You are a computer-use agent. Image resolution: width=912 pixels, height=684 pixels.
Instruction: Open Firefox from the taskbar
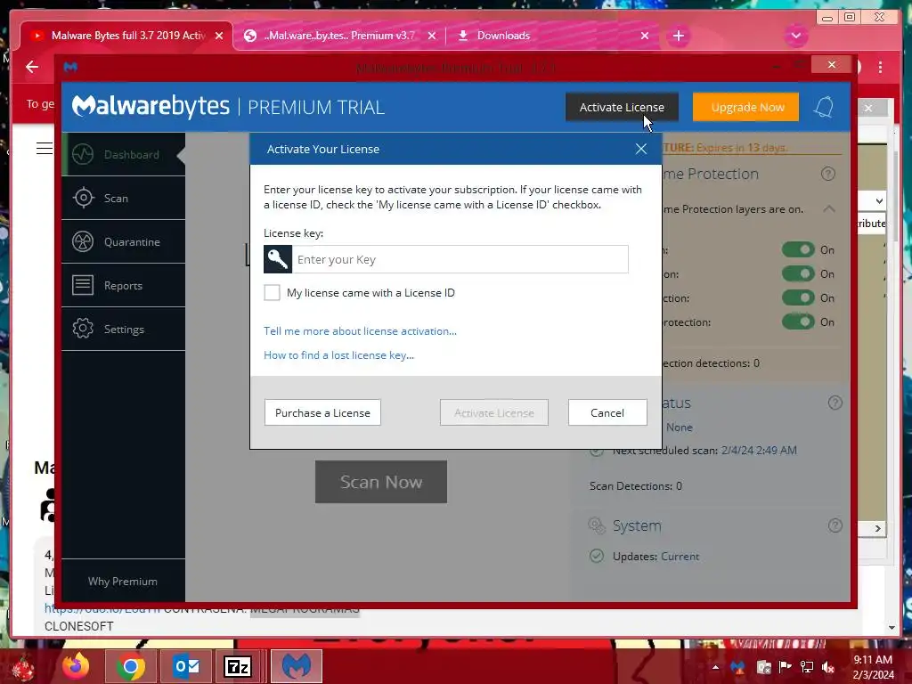pos(77,666)
